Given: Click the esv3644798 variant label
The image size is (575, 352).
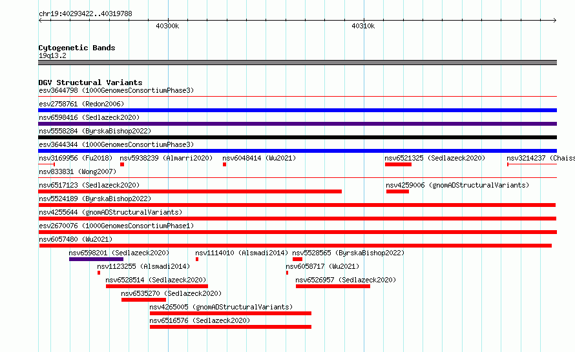Looking at the screenshot, I should [x=116, y=90].
